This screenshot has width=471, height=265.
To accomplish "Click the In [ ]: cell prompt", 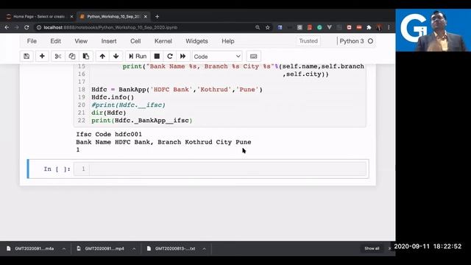I will (57, 169).
